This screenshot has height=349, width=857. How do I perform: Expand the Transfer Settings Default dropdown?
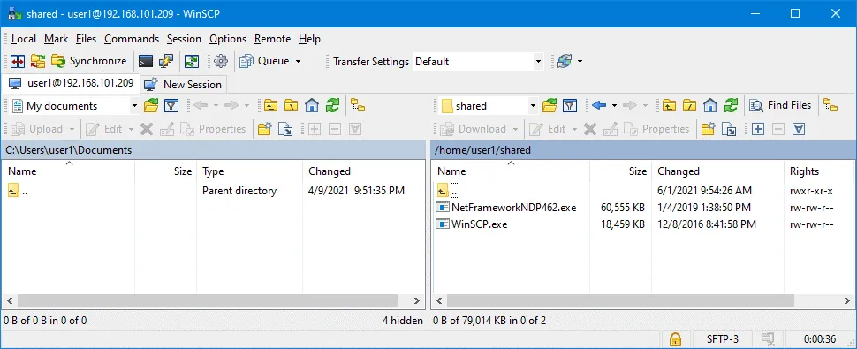pos(538,62)
